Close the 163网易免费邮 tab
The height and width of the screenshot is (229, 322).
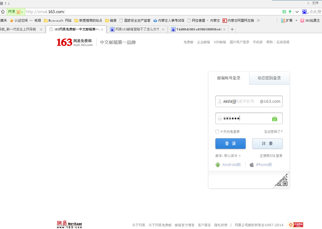102,29
